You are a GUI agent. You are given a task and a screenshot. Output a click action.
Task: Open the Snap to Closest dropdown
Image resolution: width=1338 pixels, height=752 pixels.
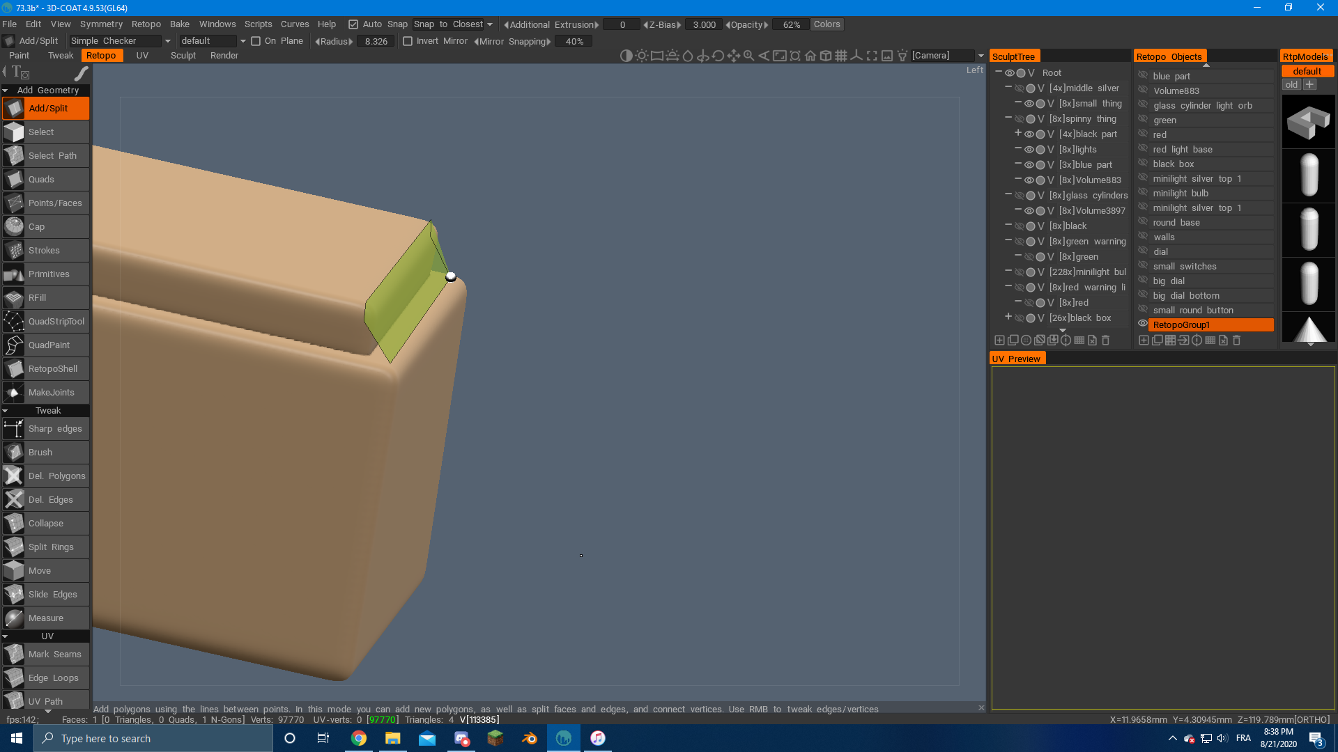(x=453, y=24)
